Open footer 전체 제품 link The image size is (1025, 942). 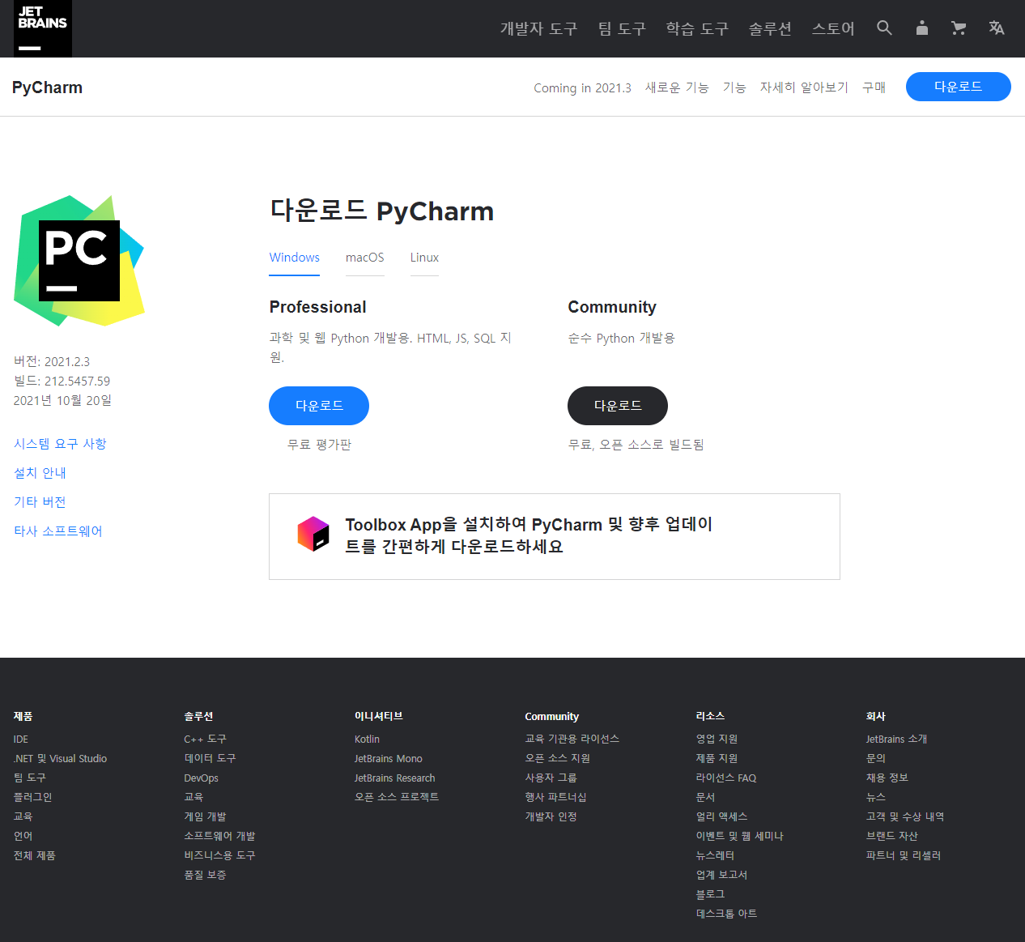[34, 856]
